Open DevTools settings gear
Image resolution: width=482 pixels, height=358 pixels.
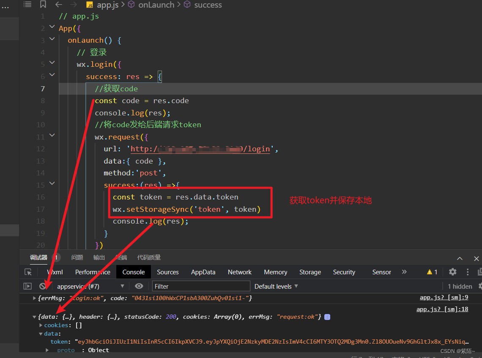pyautogui.click(x=452, y=272)
